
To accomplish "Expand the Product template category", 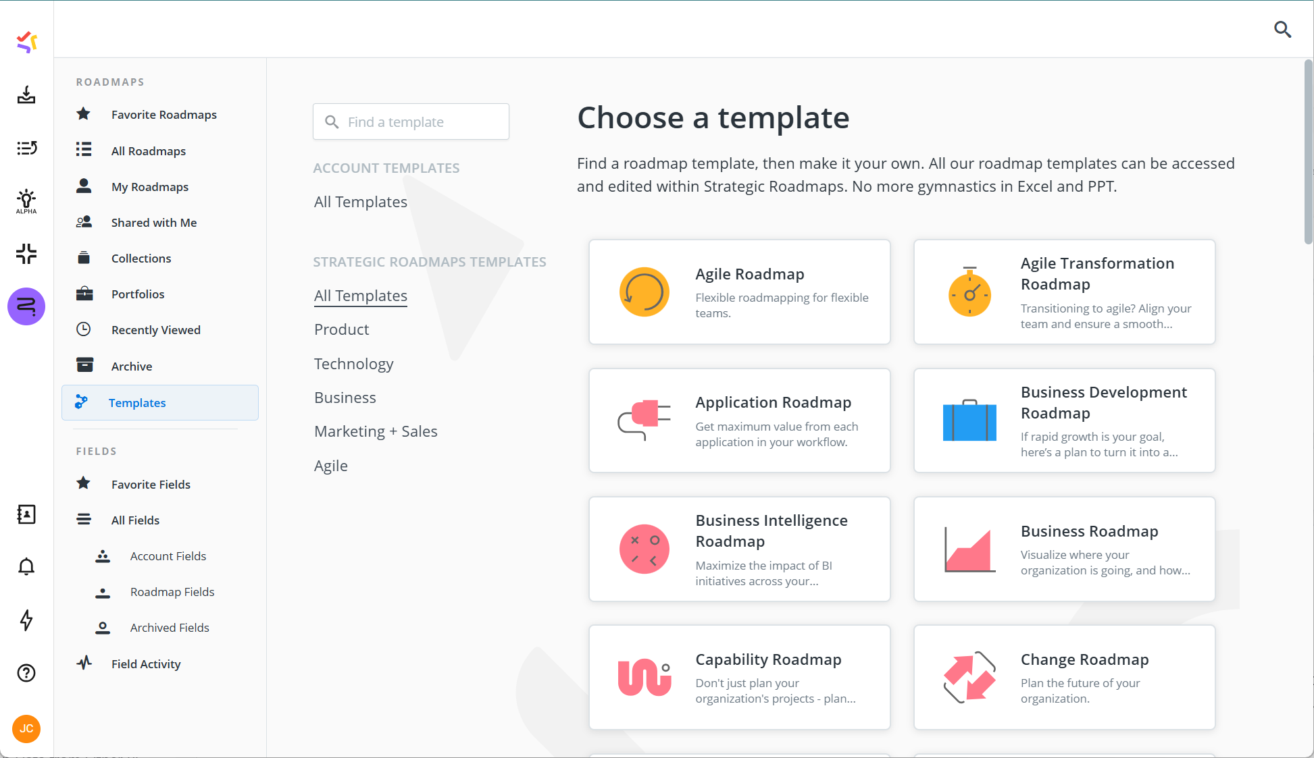I will coord(340,329).
